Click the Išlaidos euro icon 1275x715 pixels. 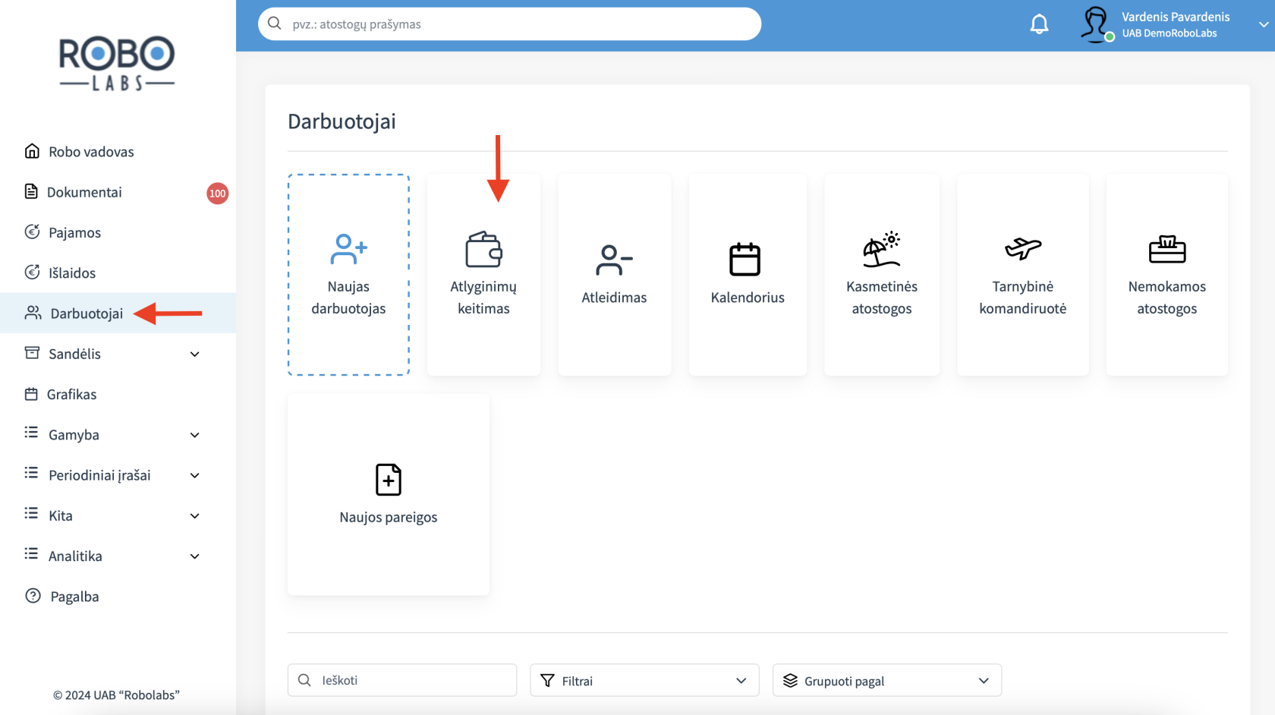[x=32, y=272]
